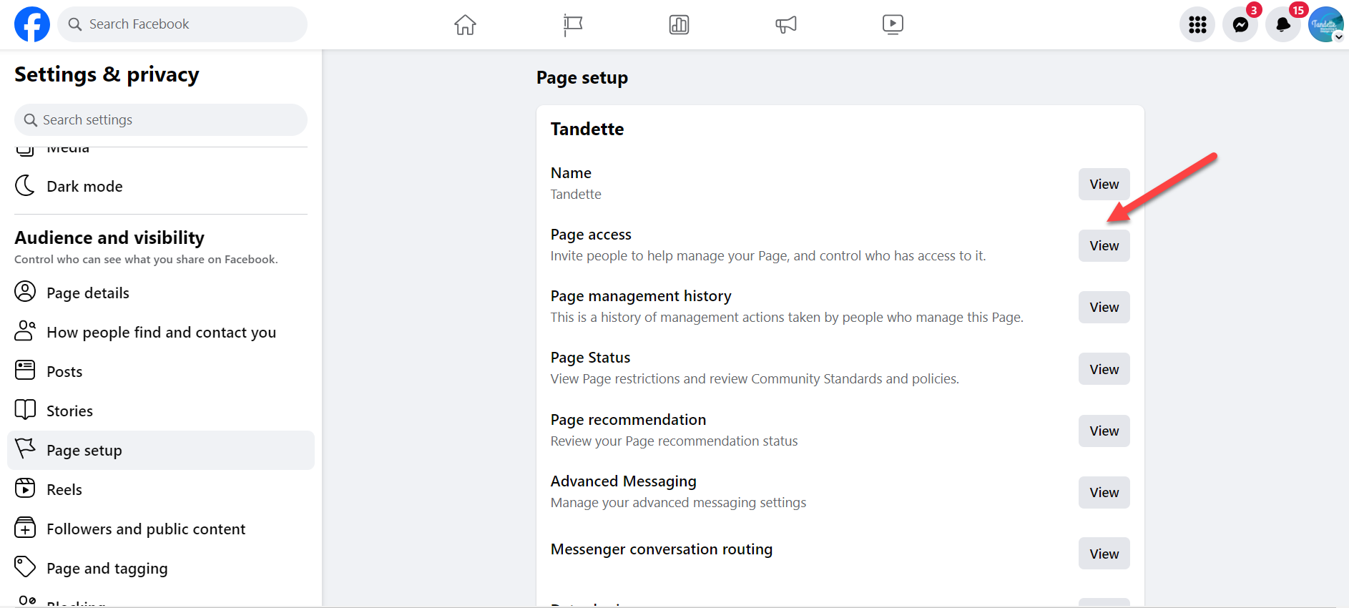Go to the Home feed icon
The width and height of the screenshot is (1349, 608).
pos(465,24)
